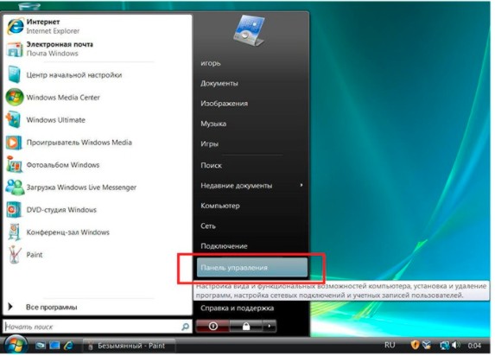Viewport: 495px width, 356px height.
Task: Click the volume speaker tray icon
Action: pos(455,346)
